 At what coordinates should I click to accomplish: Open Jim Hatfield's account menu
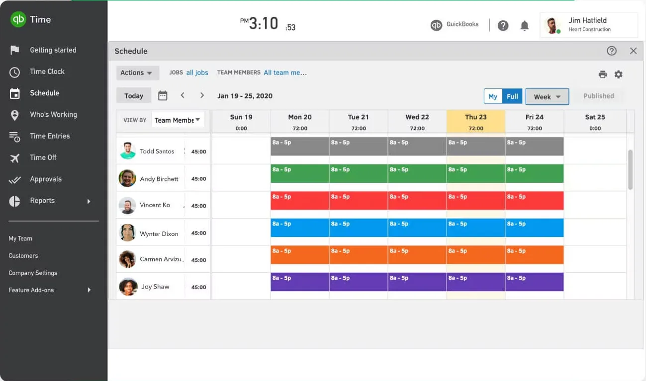(589, 25)
